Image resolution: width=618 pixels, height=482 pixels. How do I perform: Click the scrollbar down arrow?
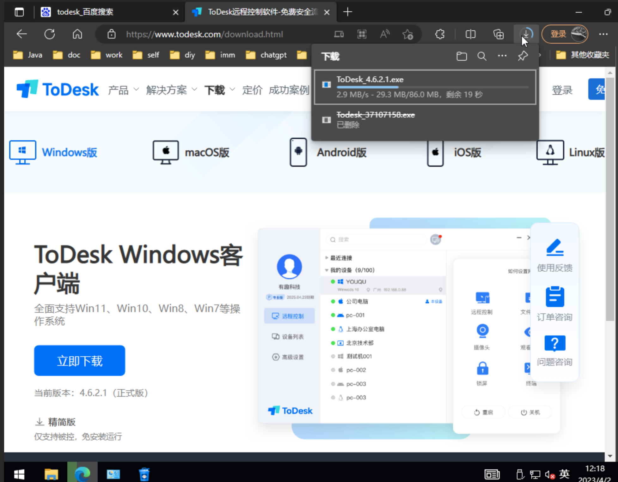click(610, 456)
